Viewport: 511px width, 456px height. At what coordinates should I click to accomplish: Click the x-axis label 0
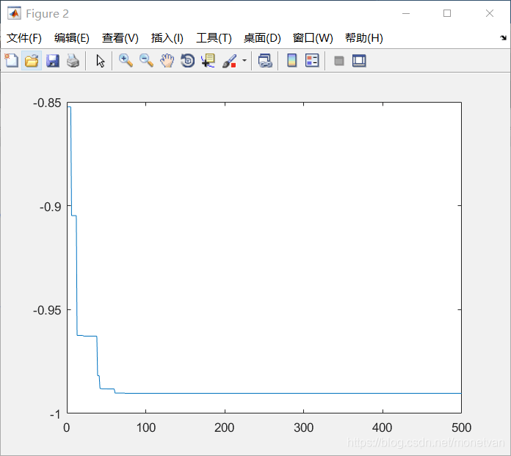tap(67, 427)
